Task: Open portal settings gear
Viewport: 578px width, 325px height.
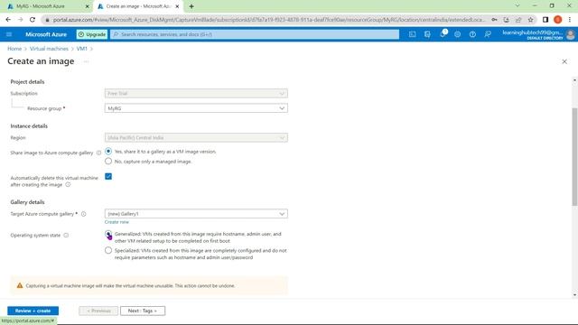Action: coord(458,34)
